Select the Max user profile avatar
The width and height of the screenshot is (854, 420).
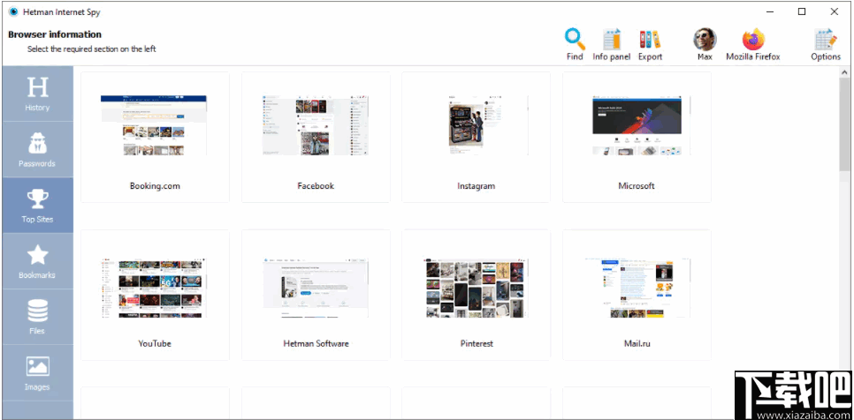point(705,39)
